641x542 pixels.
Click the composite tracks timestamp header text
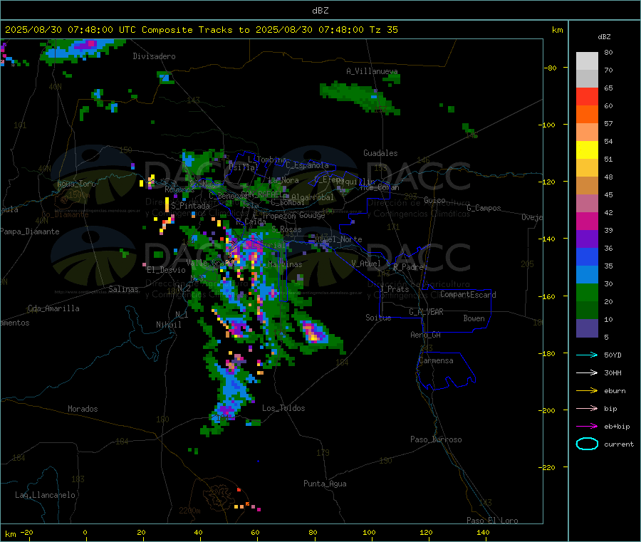click(201, 30)
